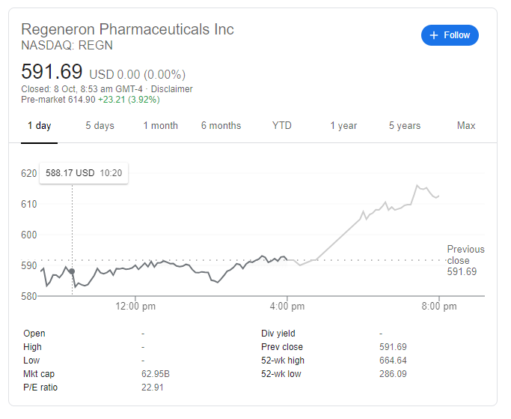
Task: Click the chart hover point marker
Action: (x=73, y=271)
